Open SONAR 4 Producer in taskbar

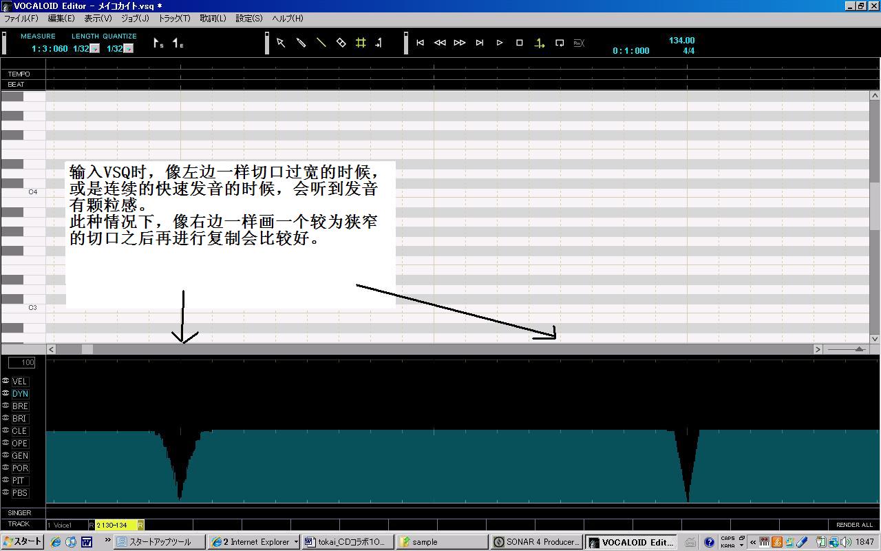tap(537, 542)
